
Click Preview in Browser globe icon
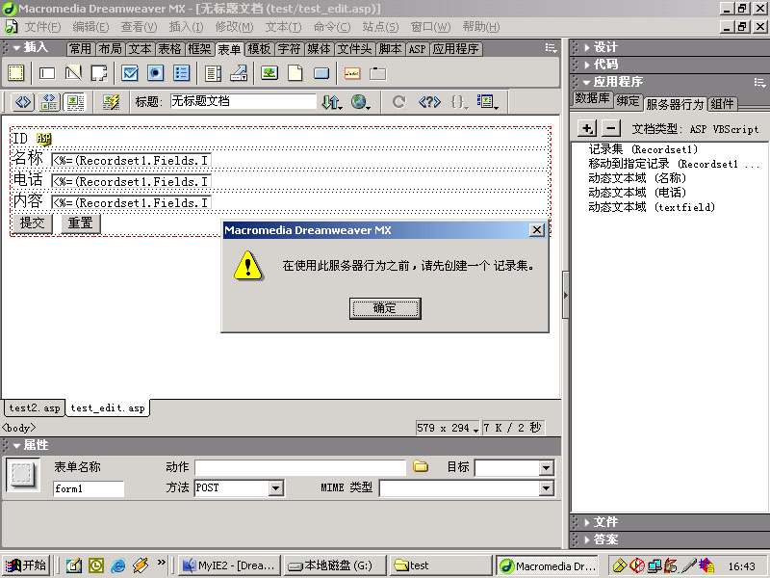(x=360, y=102)
